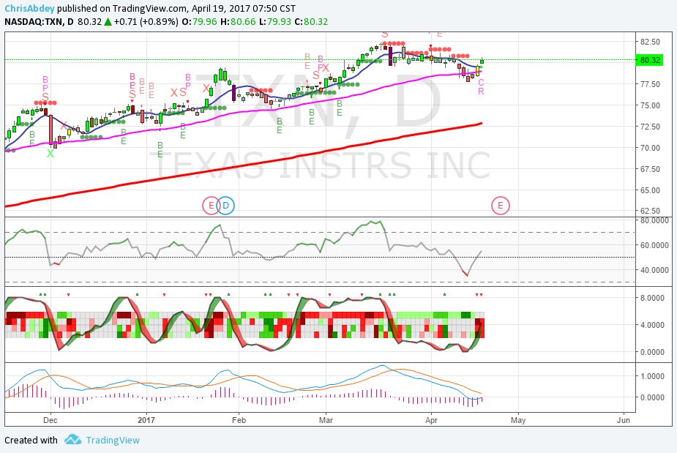Screen dimensions: 677x453
Task: Click the Feb label on time axis
Action: (239, 420)
